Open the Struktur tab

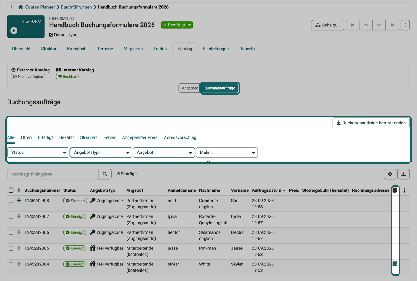pyautogui.click(x=49, y=49)
